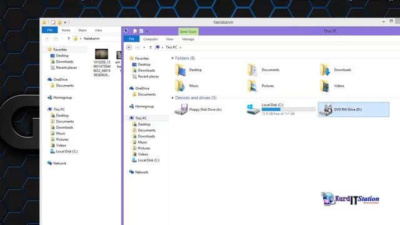Open Desktop folder icon in This PC Folders
The height and width of the screenshot is (225, 400).
[x=181, y=70]
